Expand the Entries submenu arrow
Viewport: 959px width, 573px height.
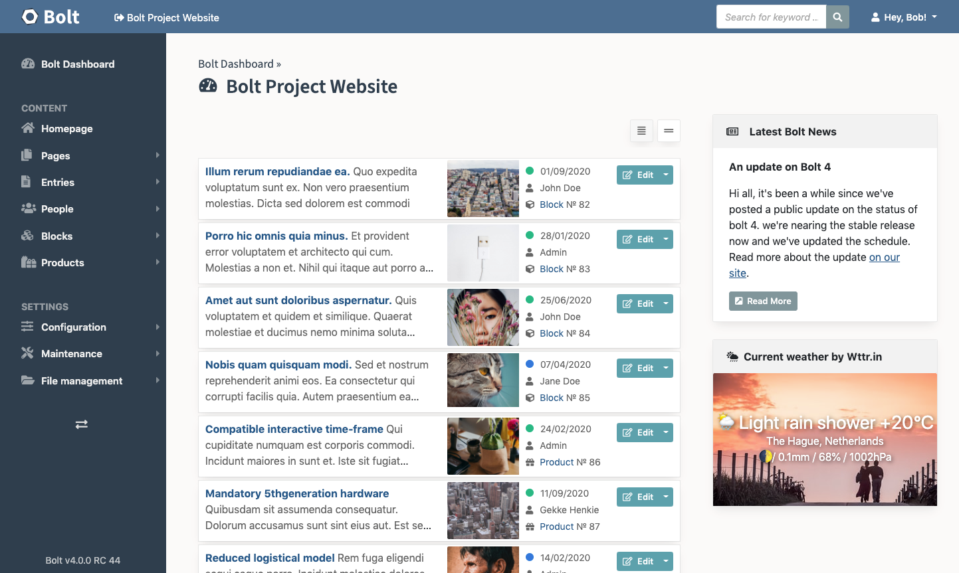[x=158, y=182]
